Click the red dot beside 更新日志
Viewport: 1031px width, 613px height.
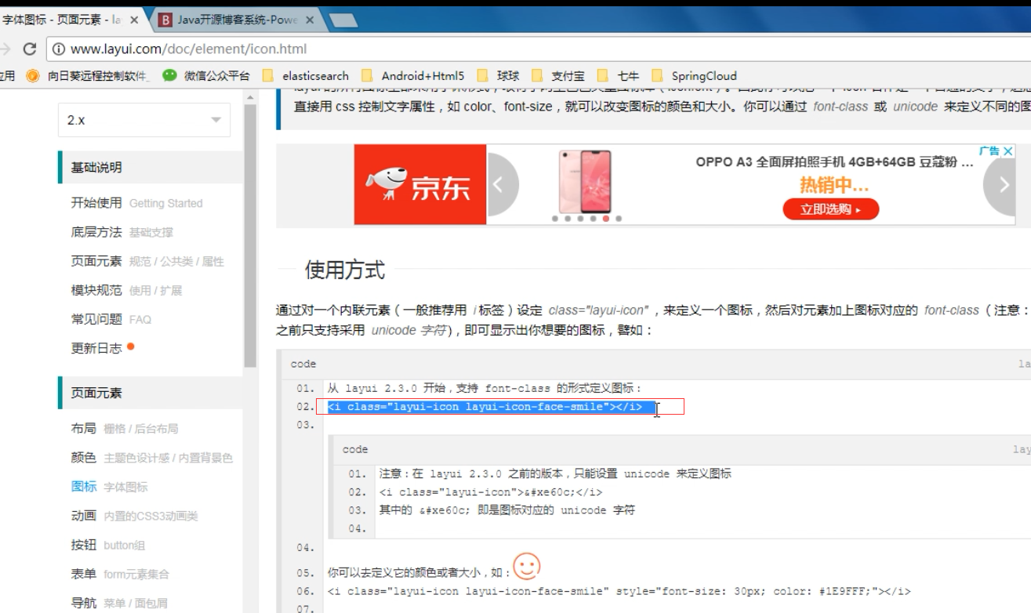point(129,346)
